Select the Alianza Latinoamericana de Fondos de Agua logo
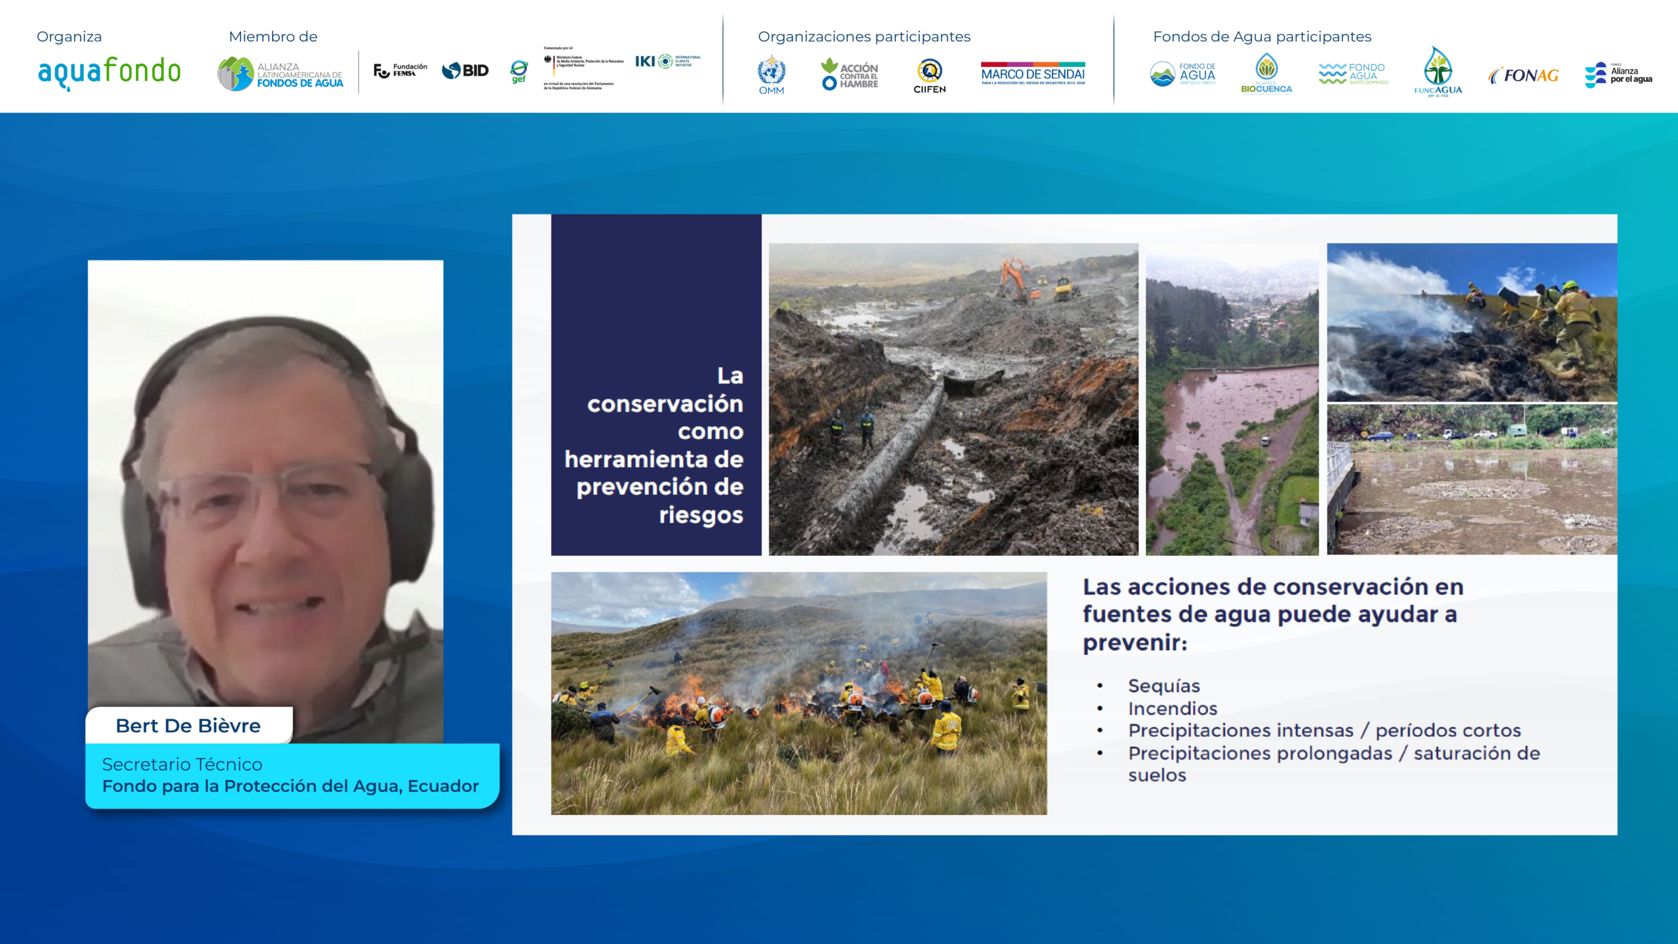 [x=281, y=73]
